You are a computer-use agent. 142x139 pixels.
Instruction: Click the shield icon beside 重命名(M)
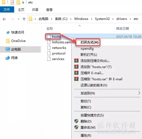tap(76, 127)
